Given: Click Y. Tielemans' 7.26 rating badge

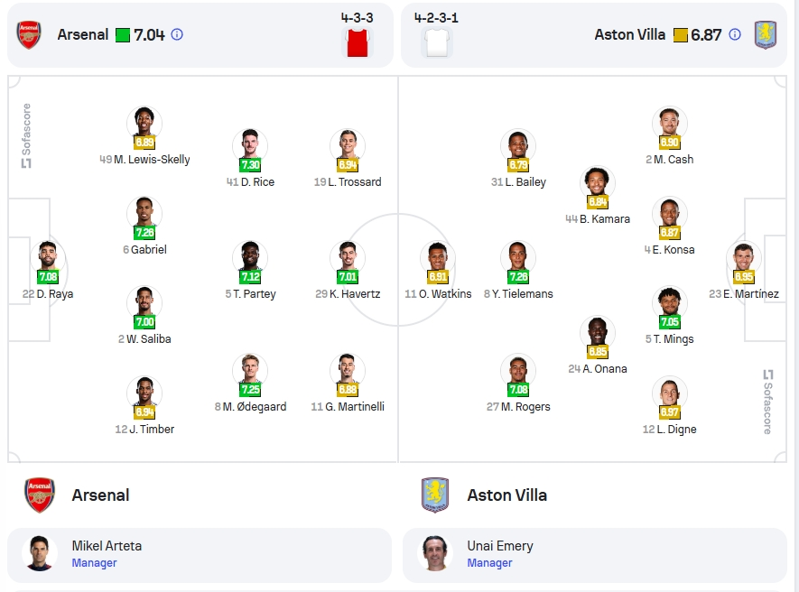Looking at the screenshot, I should (518, 277).
